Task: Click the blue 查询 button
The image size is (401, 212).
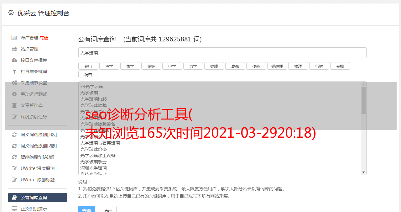Action: pyautogui.click(x=87, y=209)
